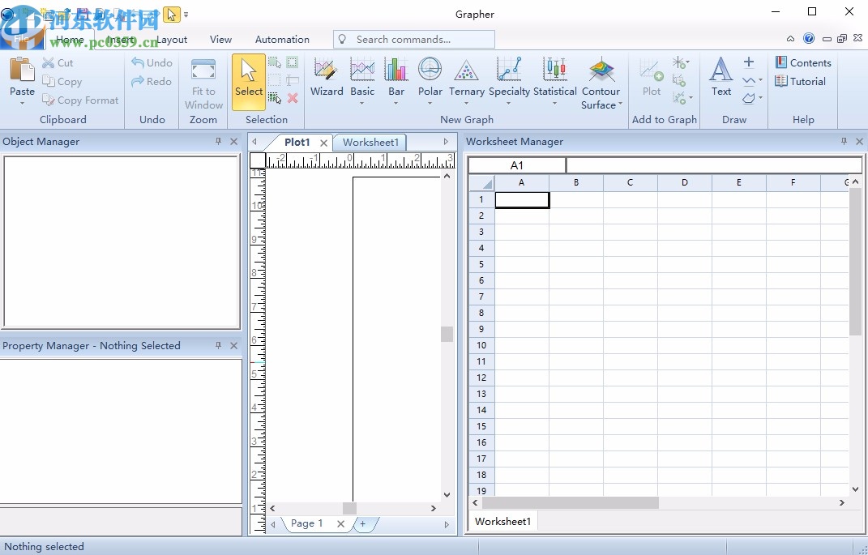868x555 pixels.
Task: Click Fit to Window zoom
Action: [x=203, y=81]
